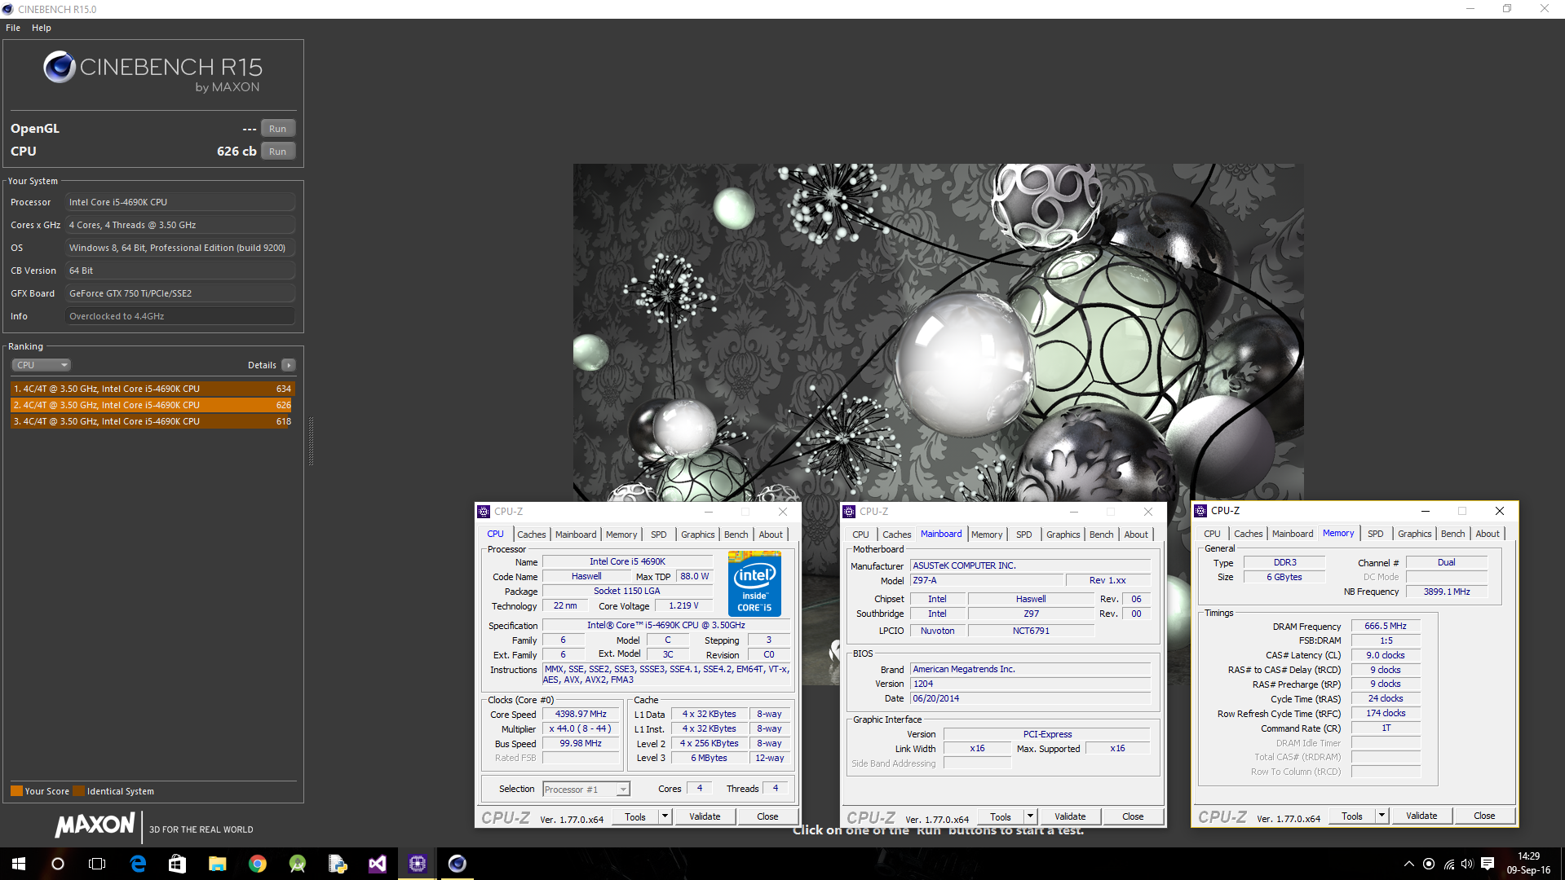This screenshot has width=1565, height=880.
Task: Click Validate in CPU-Z CPU window
Action: coord(705,816)
